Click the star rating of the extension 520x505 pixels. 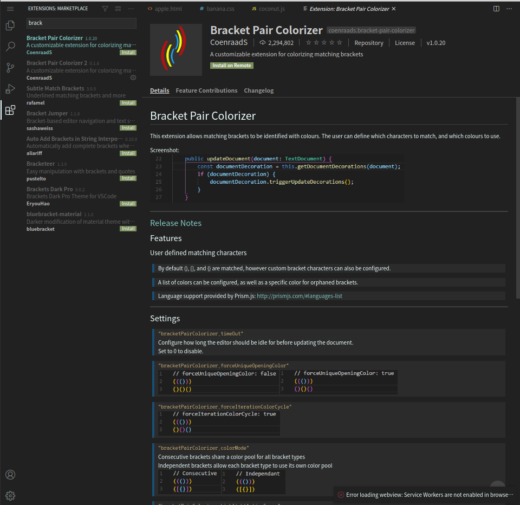[324, 42]
